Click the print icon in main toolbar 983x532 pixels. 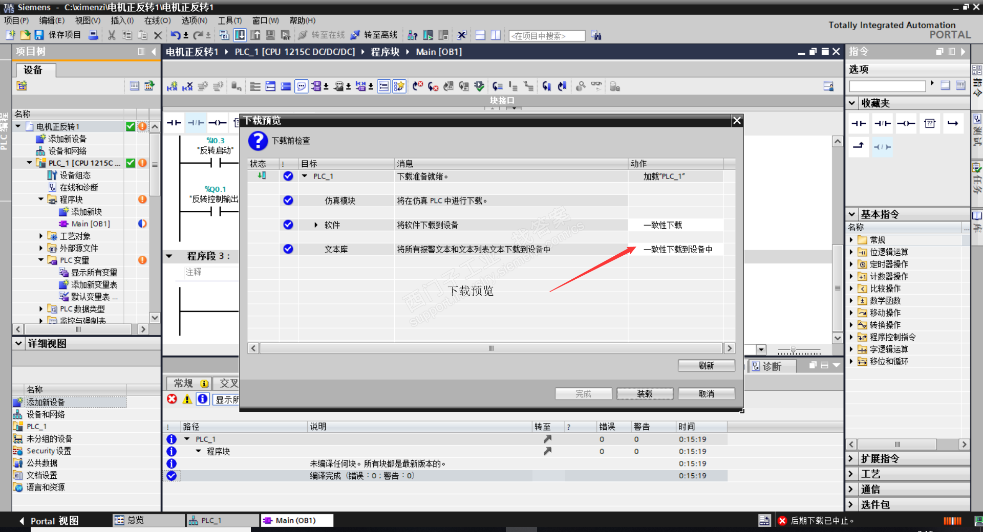[x=93, y=35]
